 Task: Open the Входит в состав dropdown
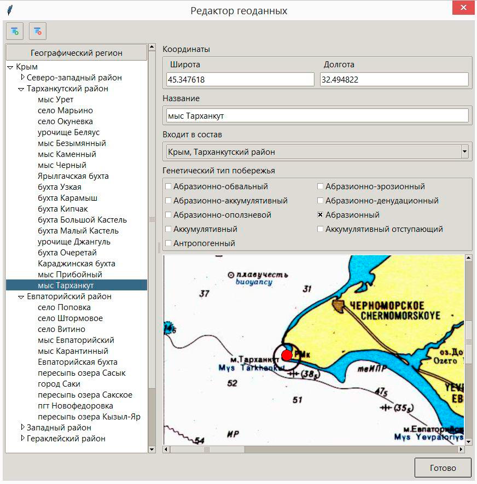pos(464,151)
